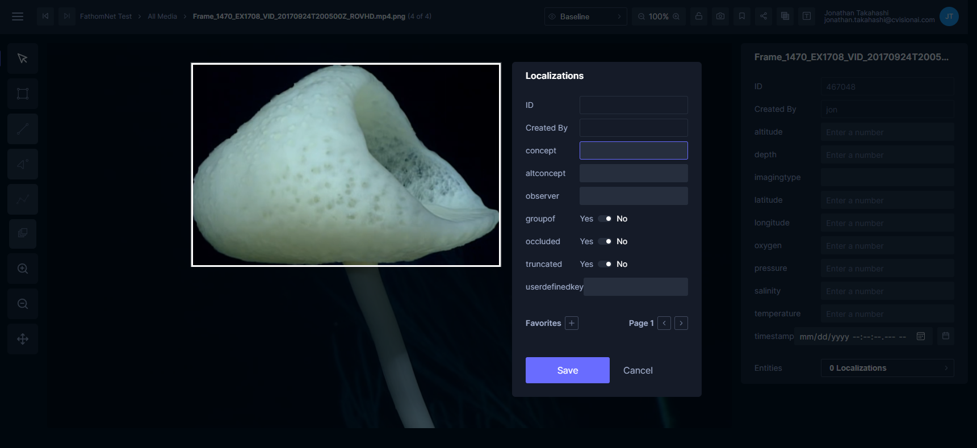The height and width of the screenshot is (448, 977).
Task: Click the share icon in top bar
Action: pos(764,16)
